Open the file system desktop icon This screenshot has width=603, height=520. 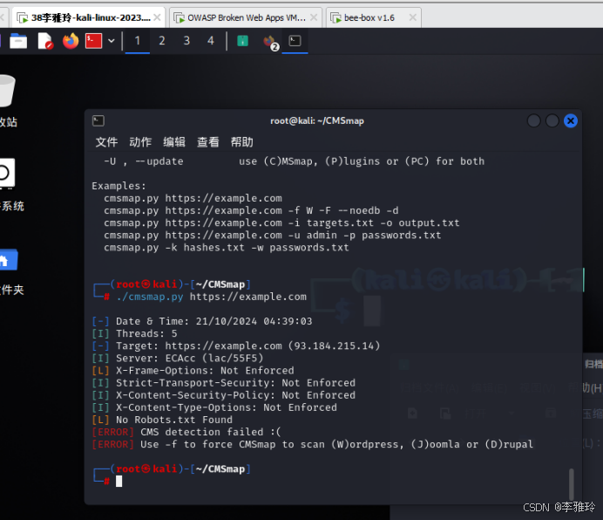[7, 174]
